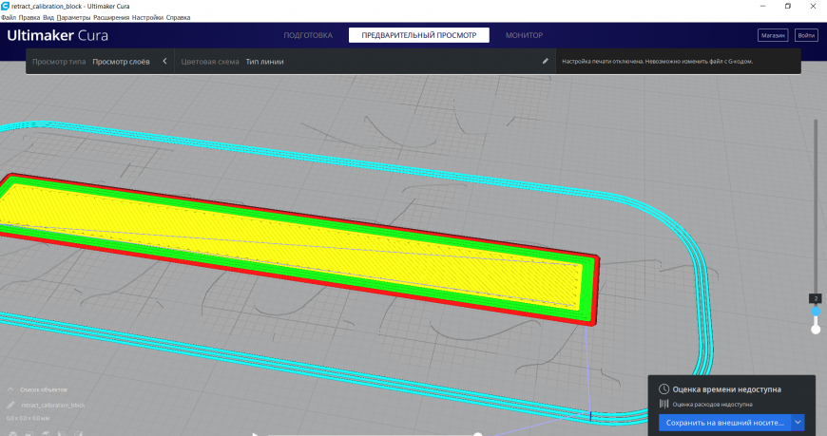827x436 pixels.
Task: Click the Оценка расходов недоступна text
Action: 712,405
